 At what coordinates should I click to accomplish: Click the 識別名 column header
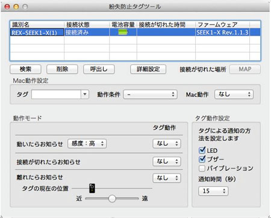pos(37,25)
